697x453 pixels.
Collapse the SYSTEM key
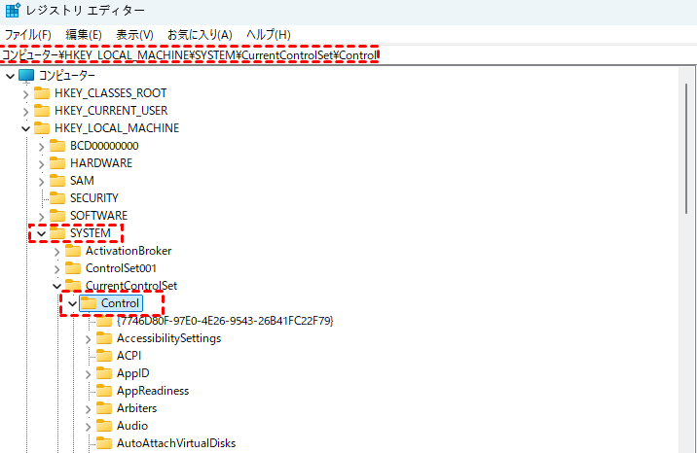(x=41, y=233)
